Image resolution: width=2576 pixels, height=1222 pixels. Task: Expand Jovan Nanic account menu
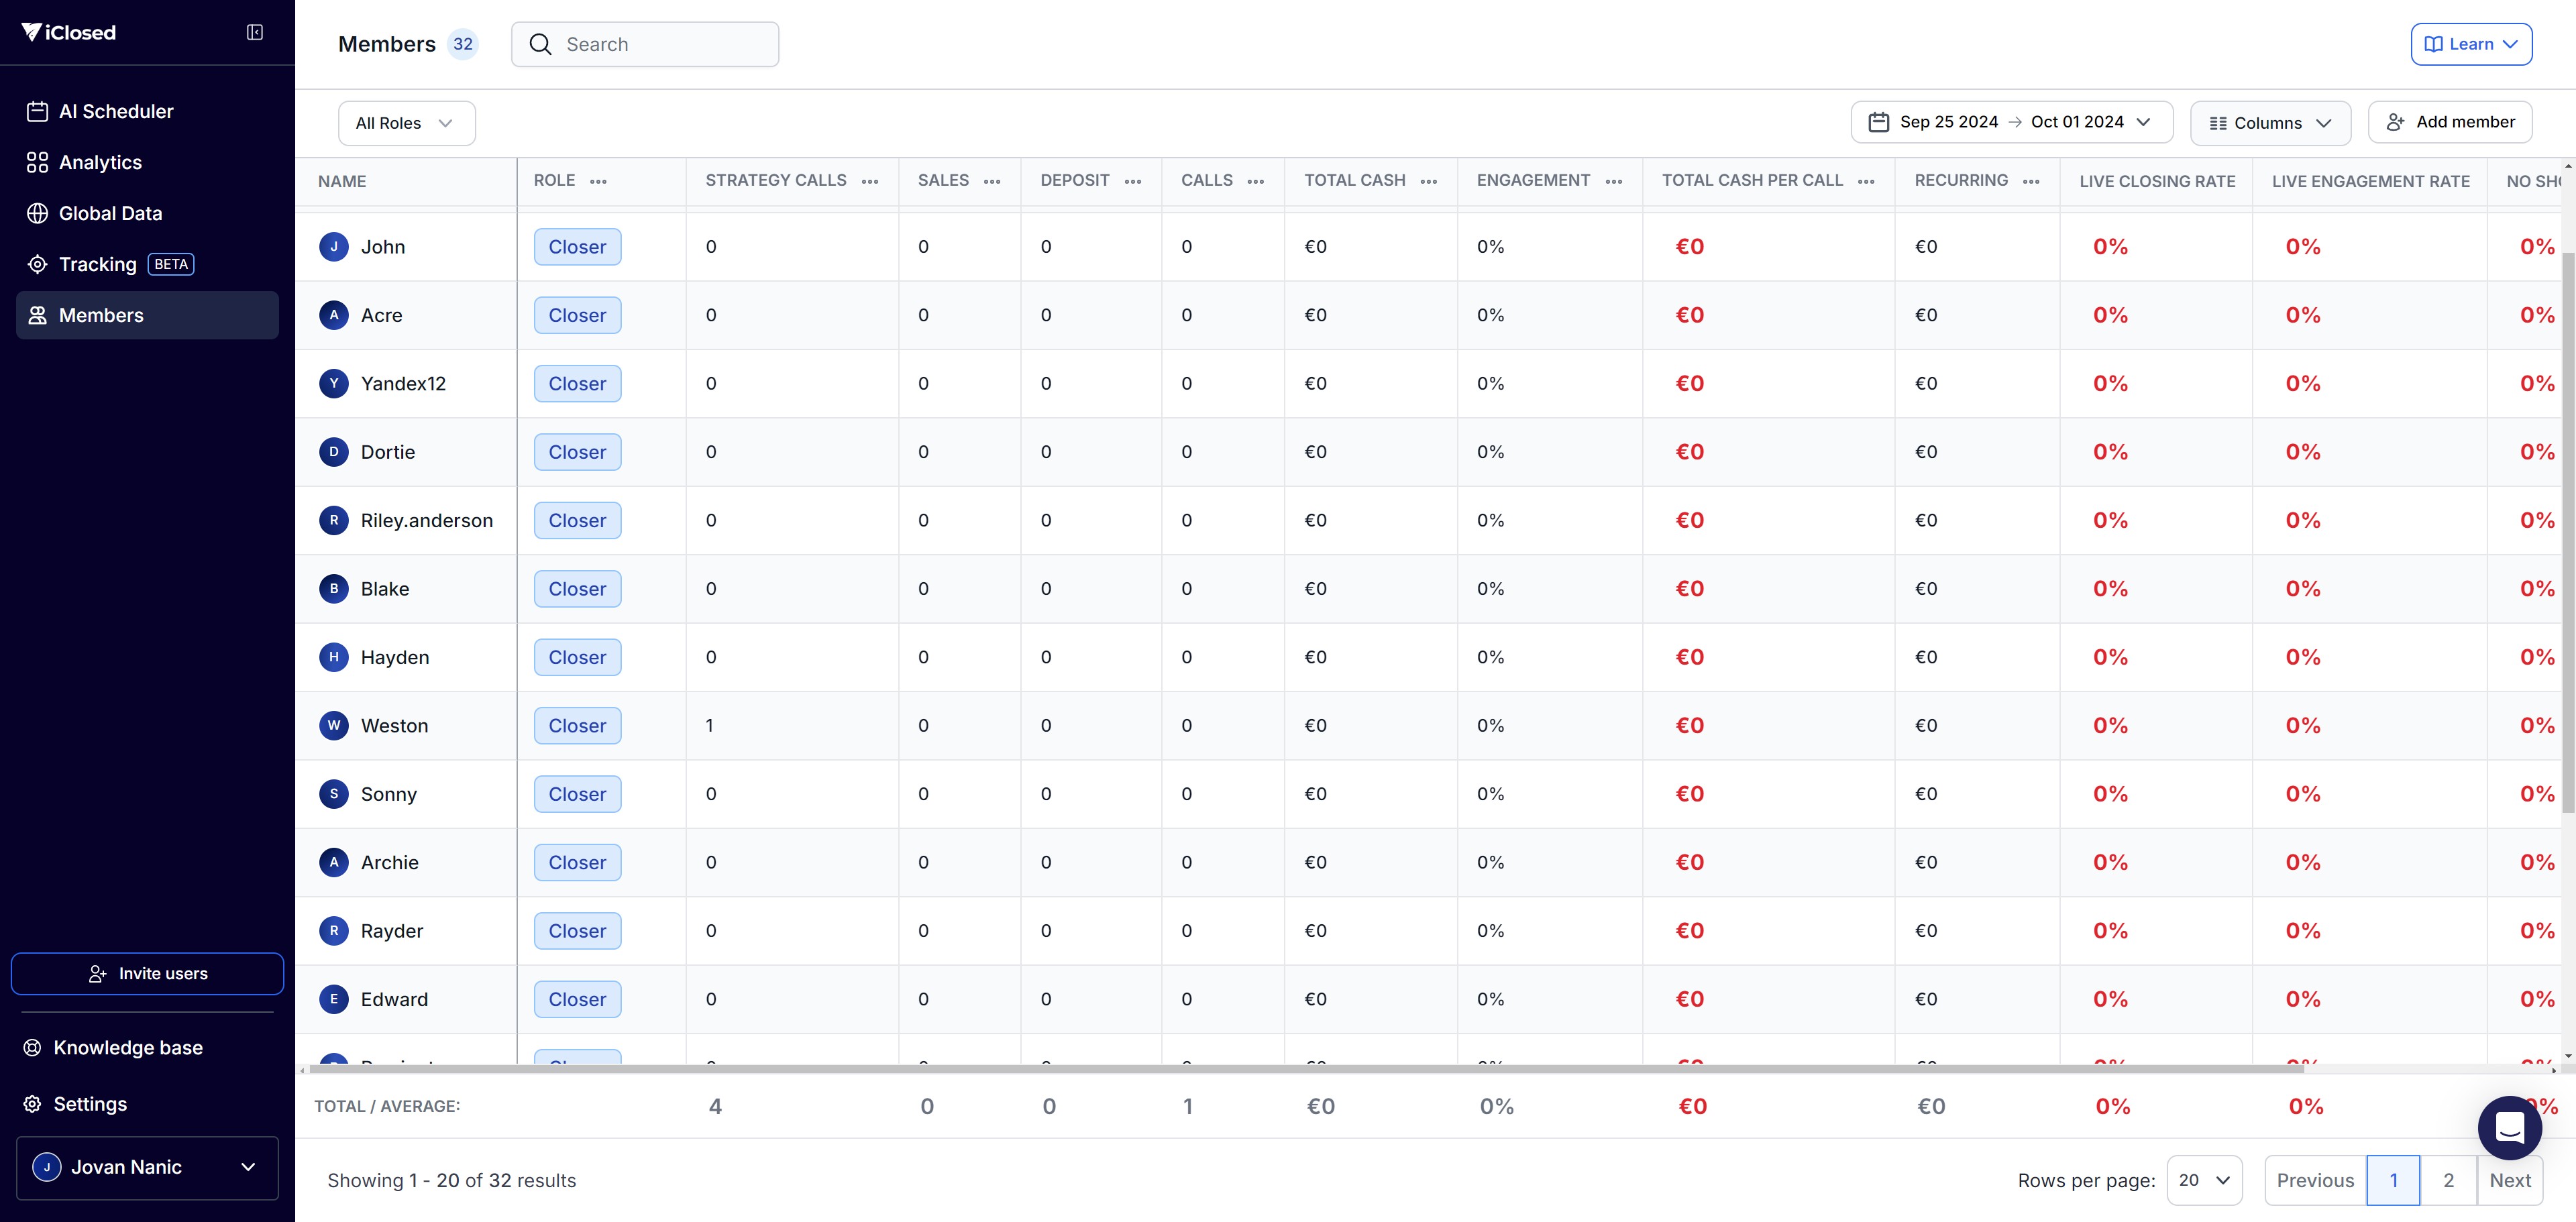147,1167
